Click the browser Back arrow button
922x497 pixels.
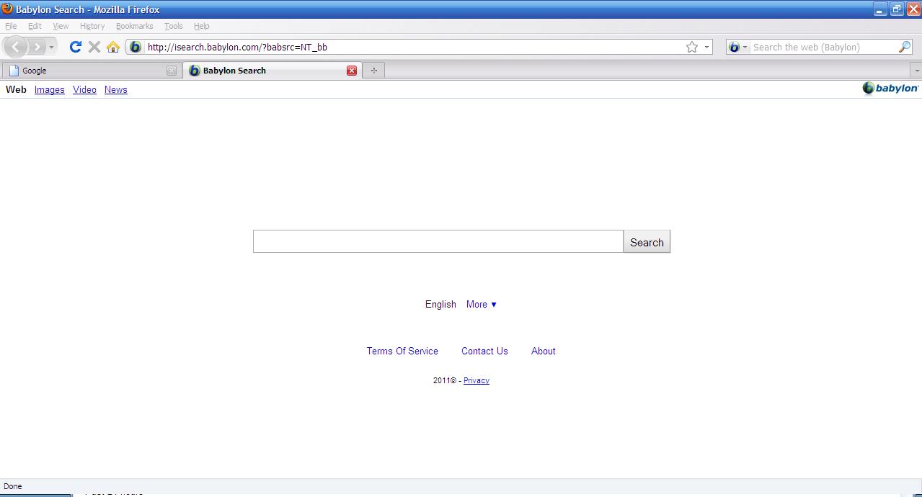click(x=16, y=47)
